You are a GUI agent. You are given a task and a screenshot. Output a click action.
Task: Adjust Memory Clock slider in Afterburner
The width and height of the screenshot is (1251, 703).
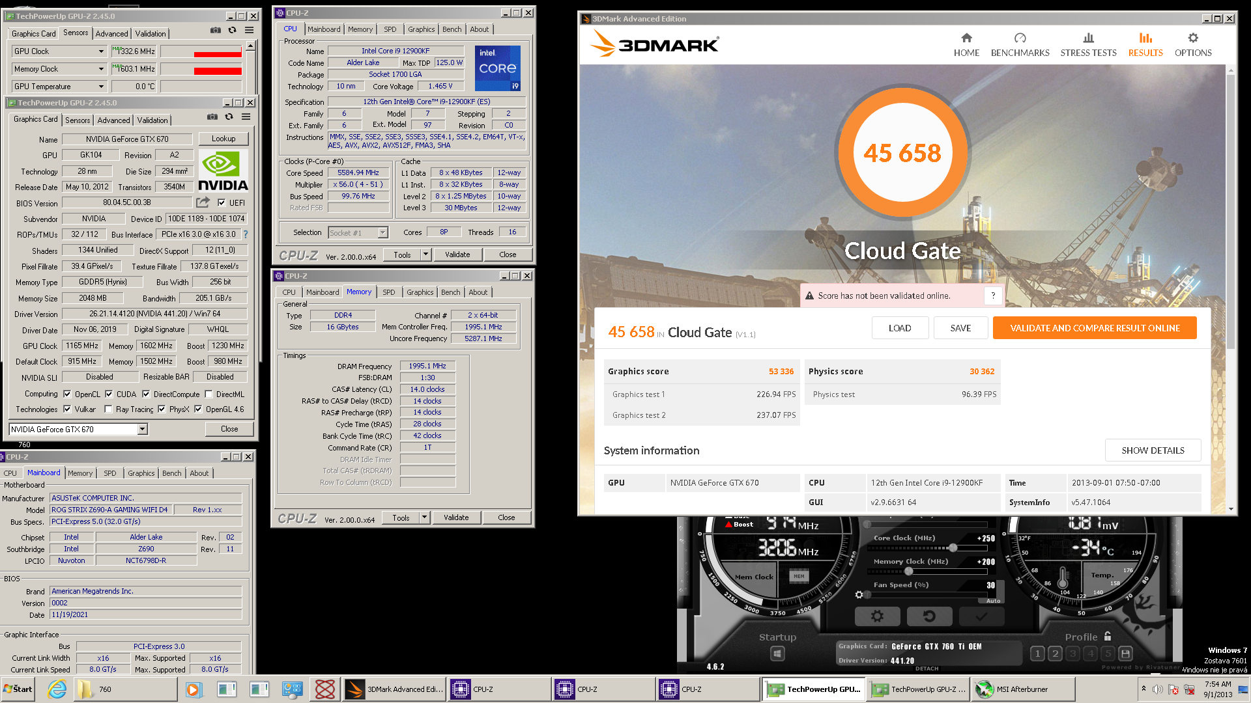coord(908,572)
